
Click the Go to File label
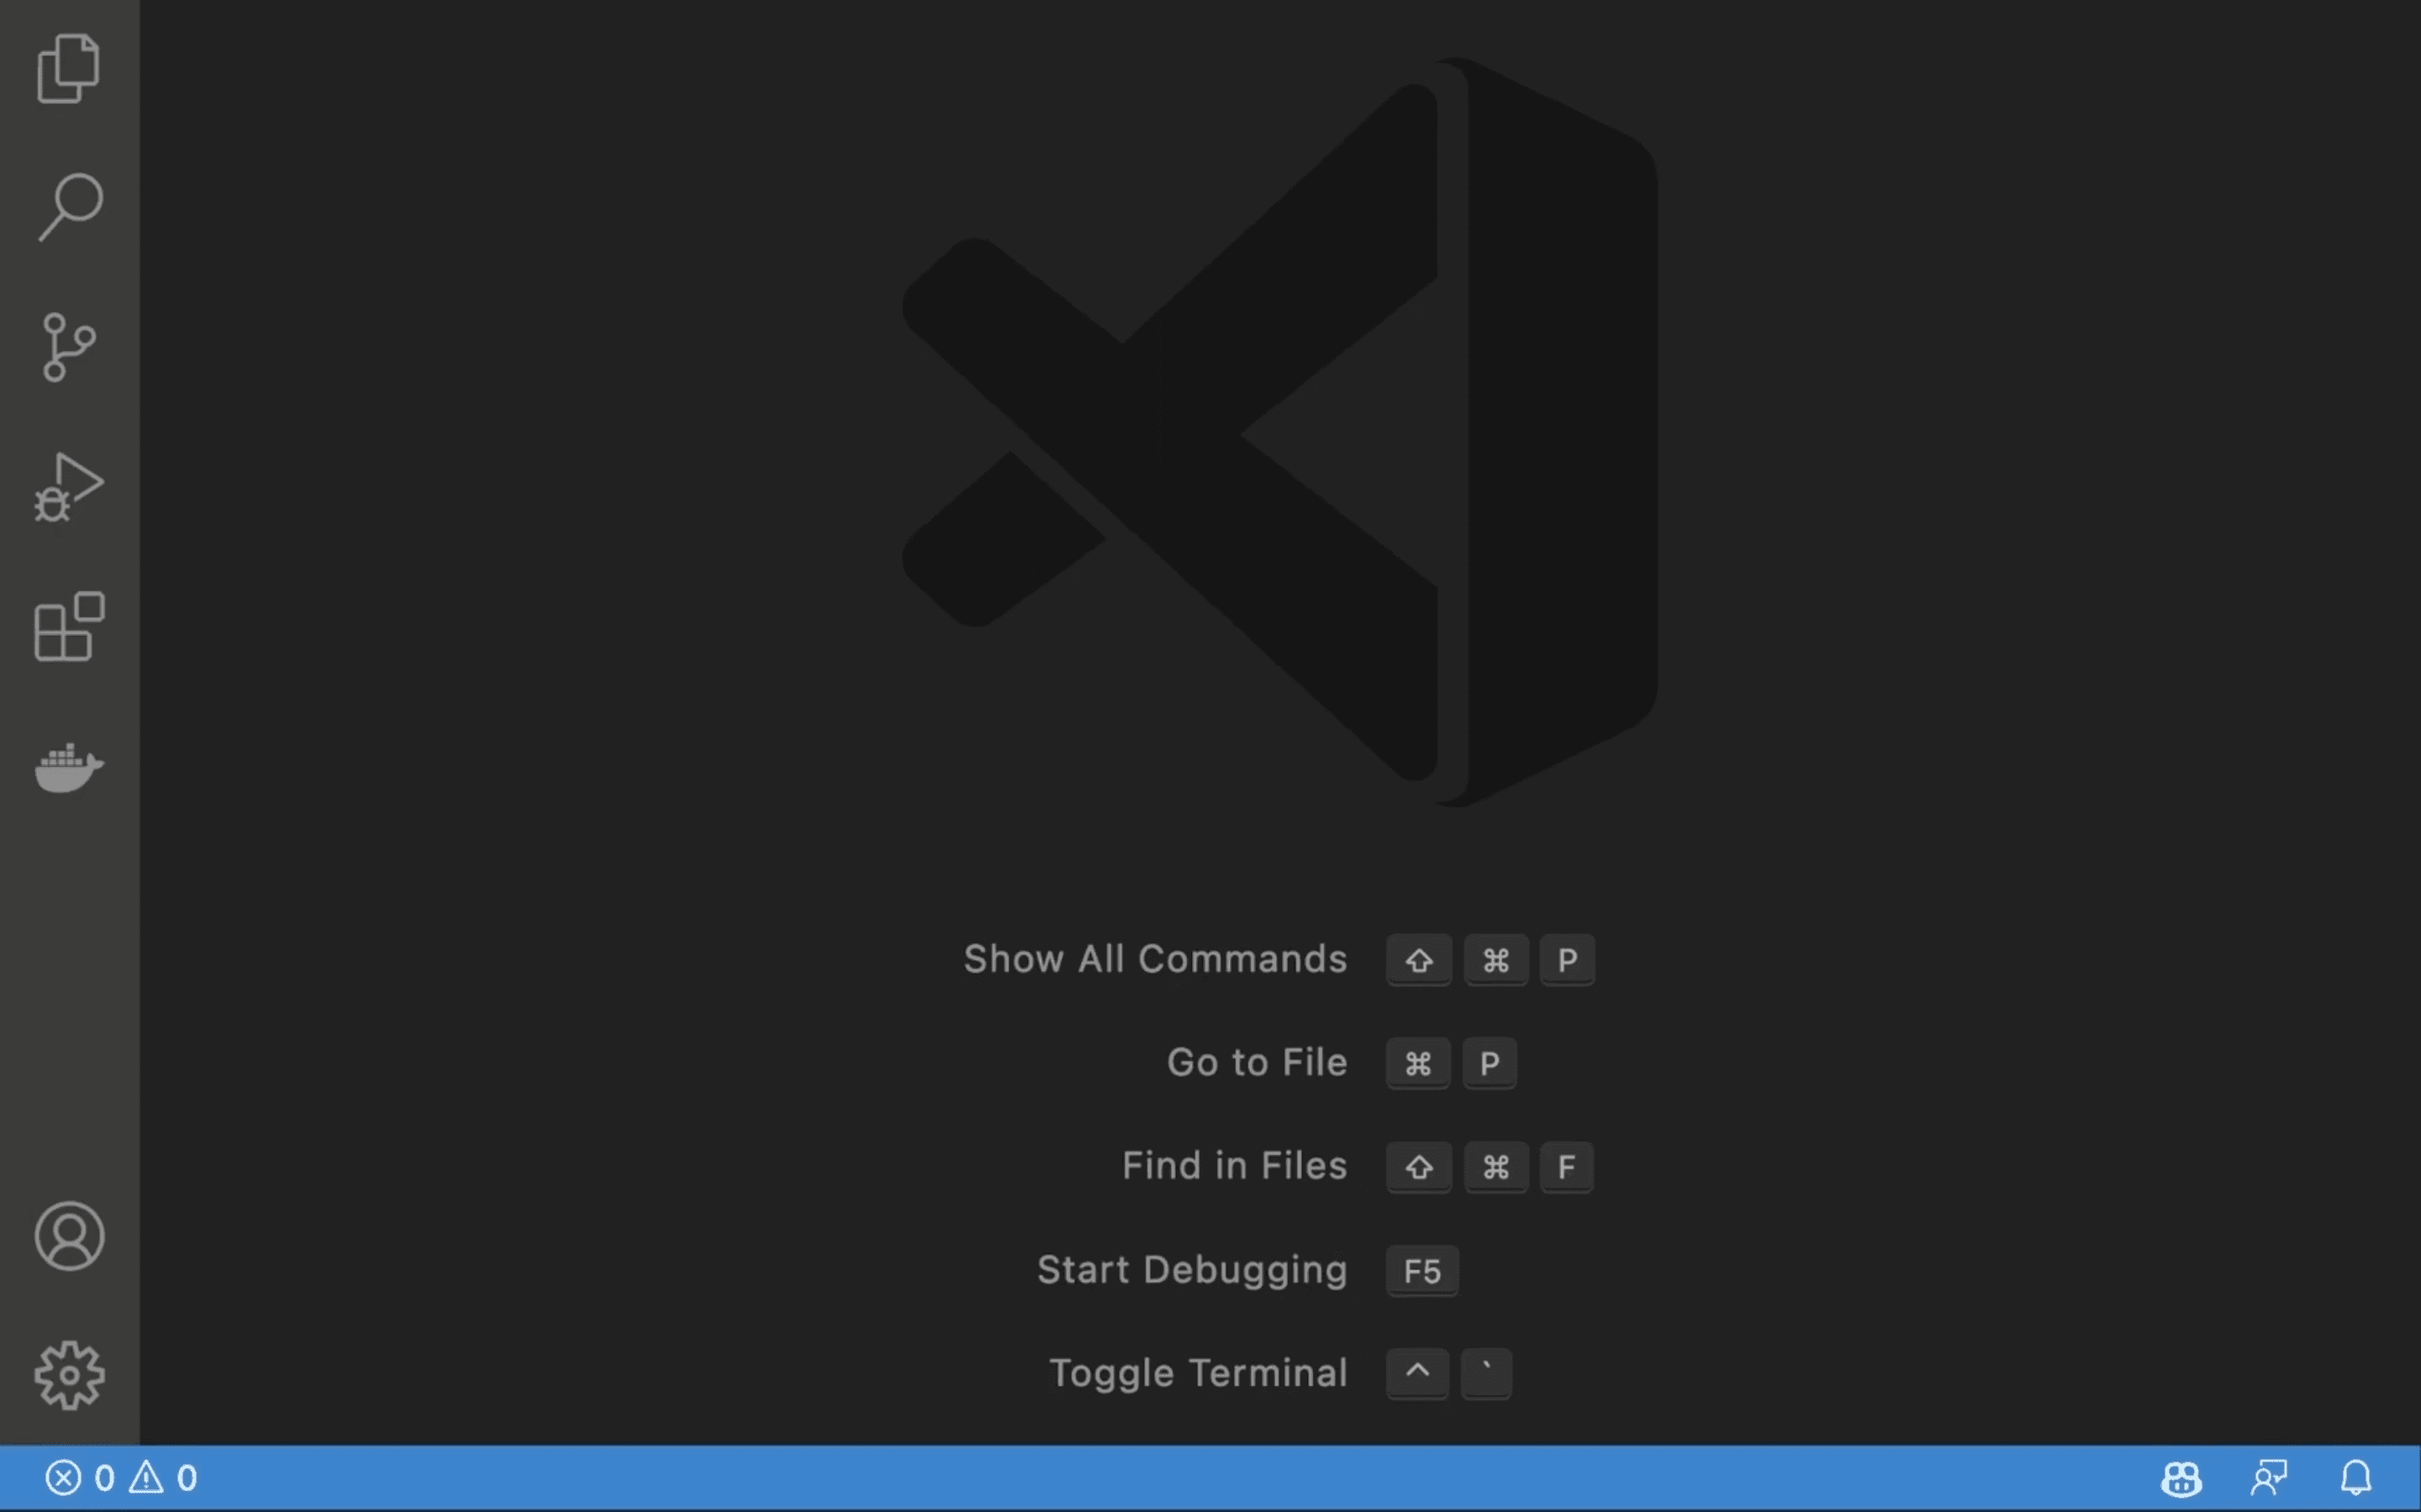pyautogui.click(x=1258, y=1062)
